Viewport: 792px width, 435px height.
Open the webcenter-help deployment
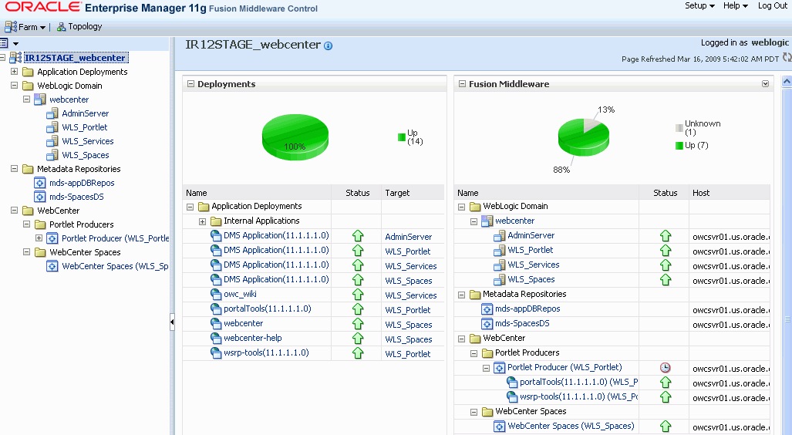[x=252, y=338]
